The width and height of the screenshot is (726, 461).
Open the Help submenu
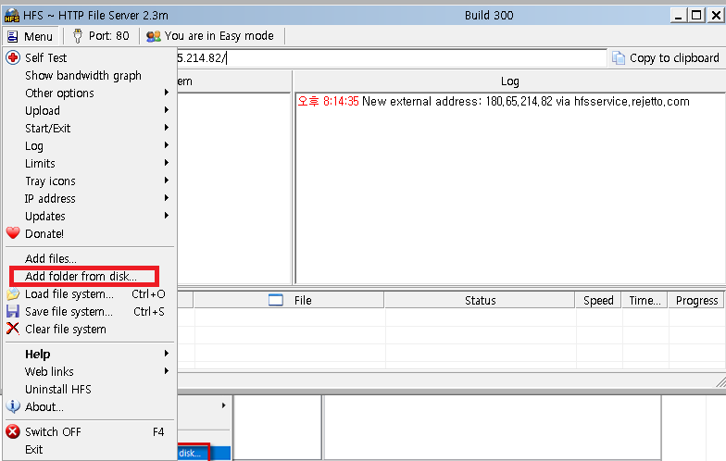(89, 354)
